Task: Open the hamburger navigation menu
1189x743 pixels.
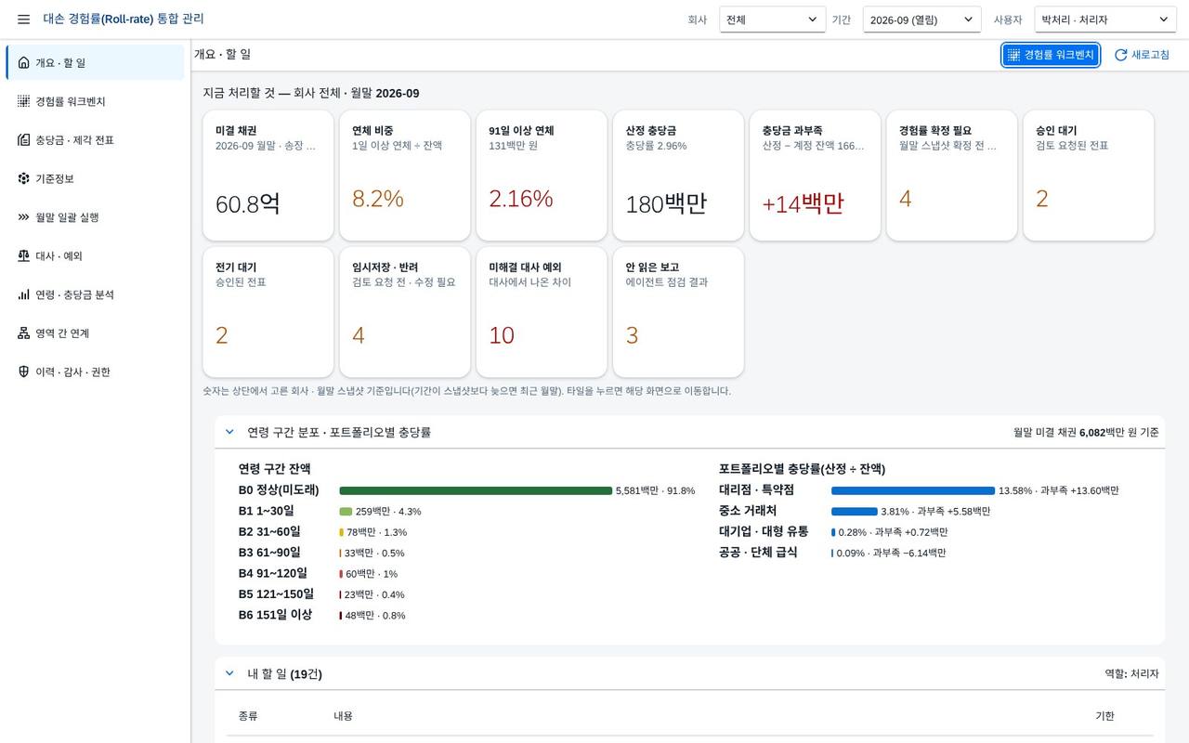Action: point(23,20)
